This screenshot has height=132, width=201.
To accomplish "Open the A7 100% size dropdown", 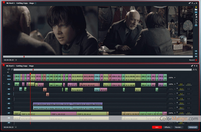I will pos(175,113).
